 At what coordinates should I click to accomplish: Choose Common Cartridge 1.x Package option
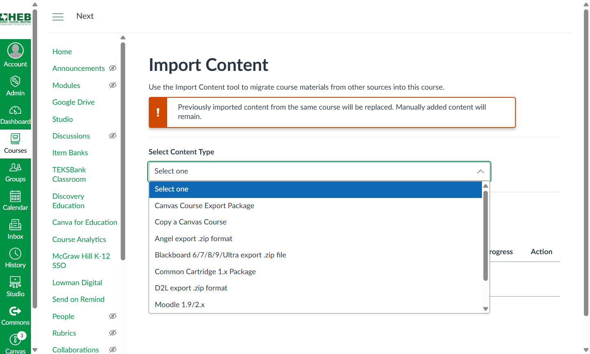pyautogui.click(x=316, y=272)
